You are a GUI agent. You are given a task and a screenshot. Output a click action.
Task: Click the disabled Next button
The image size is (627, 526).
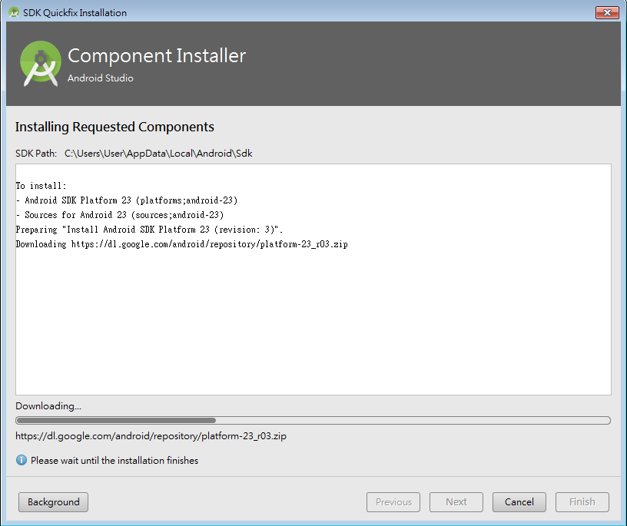(456, 502)
